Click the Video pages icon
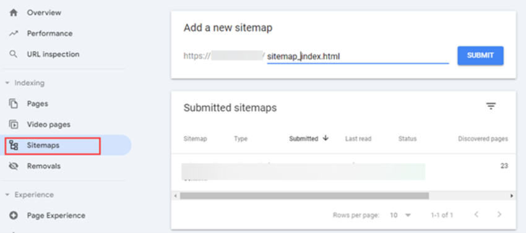526x233 pixels. (x=14, y=124)
